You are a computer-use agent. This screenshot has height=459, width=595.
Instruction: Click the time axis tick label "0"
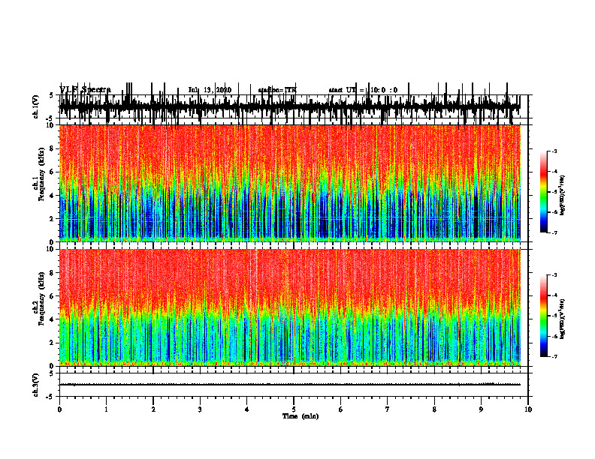(x=59, y=409)
